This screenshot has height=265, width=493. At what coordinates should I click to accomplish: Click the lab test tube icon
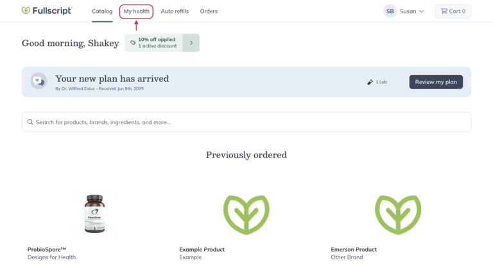[370, 82]
